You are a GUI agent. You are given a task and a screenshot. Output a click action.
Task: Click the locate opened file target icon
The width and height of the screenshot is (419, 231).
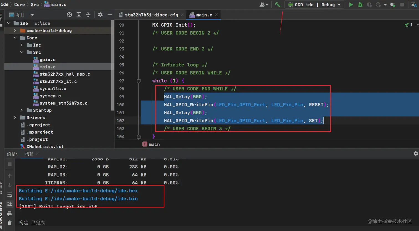point(69,15)
